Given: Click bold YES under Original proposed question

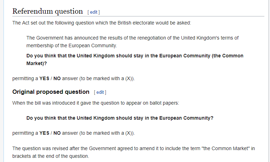Looking at the screenshot, I should (x=44, y=133).
